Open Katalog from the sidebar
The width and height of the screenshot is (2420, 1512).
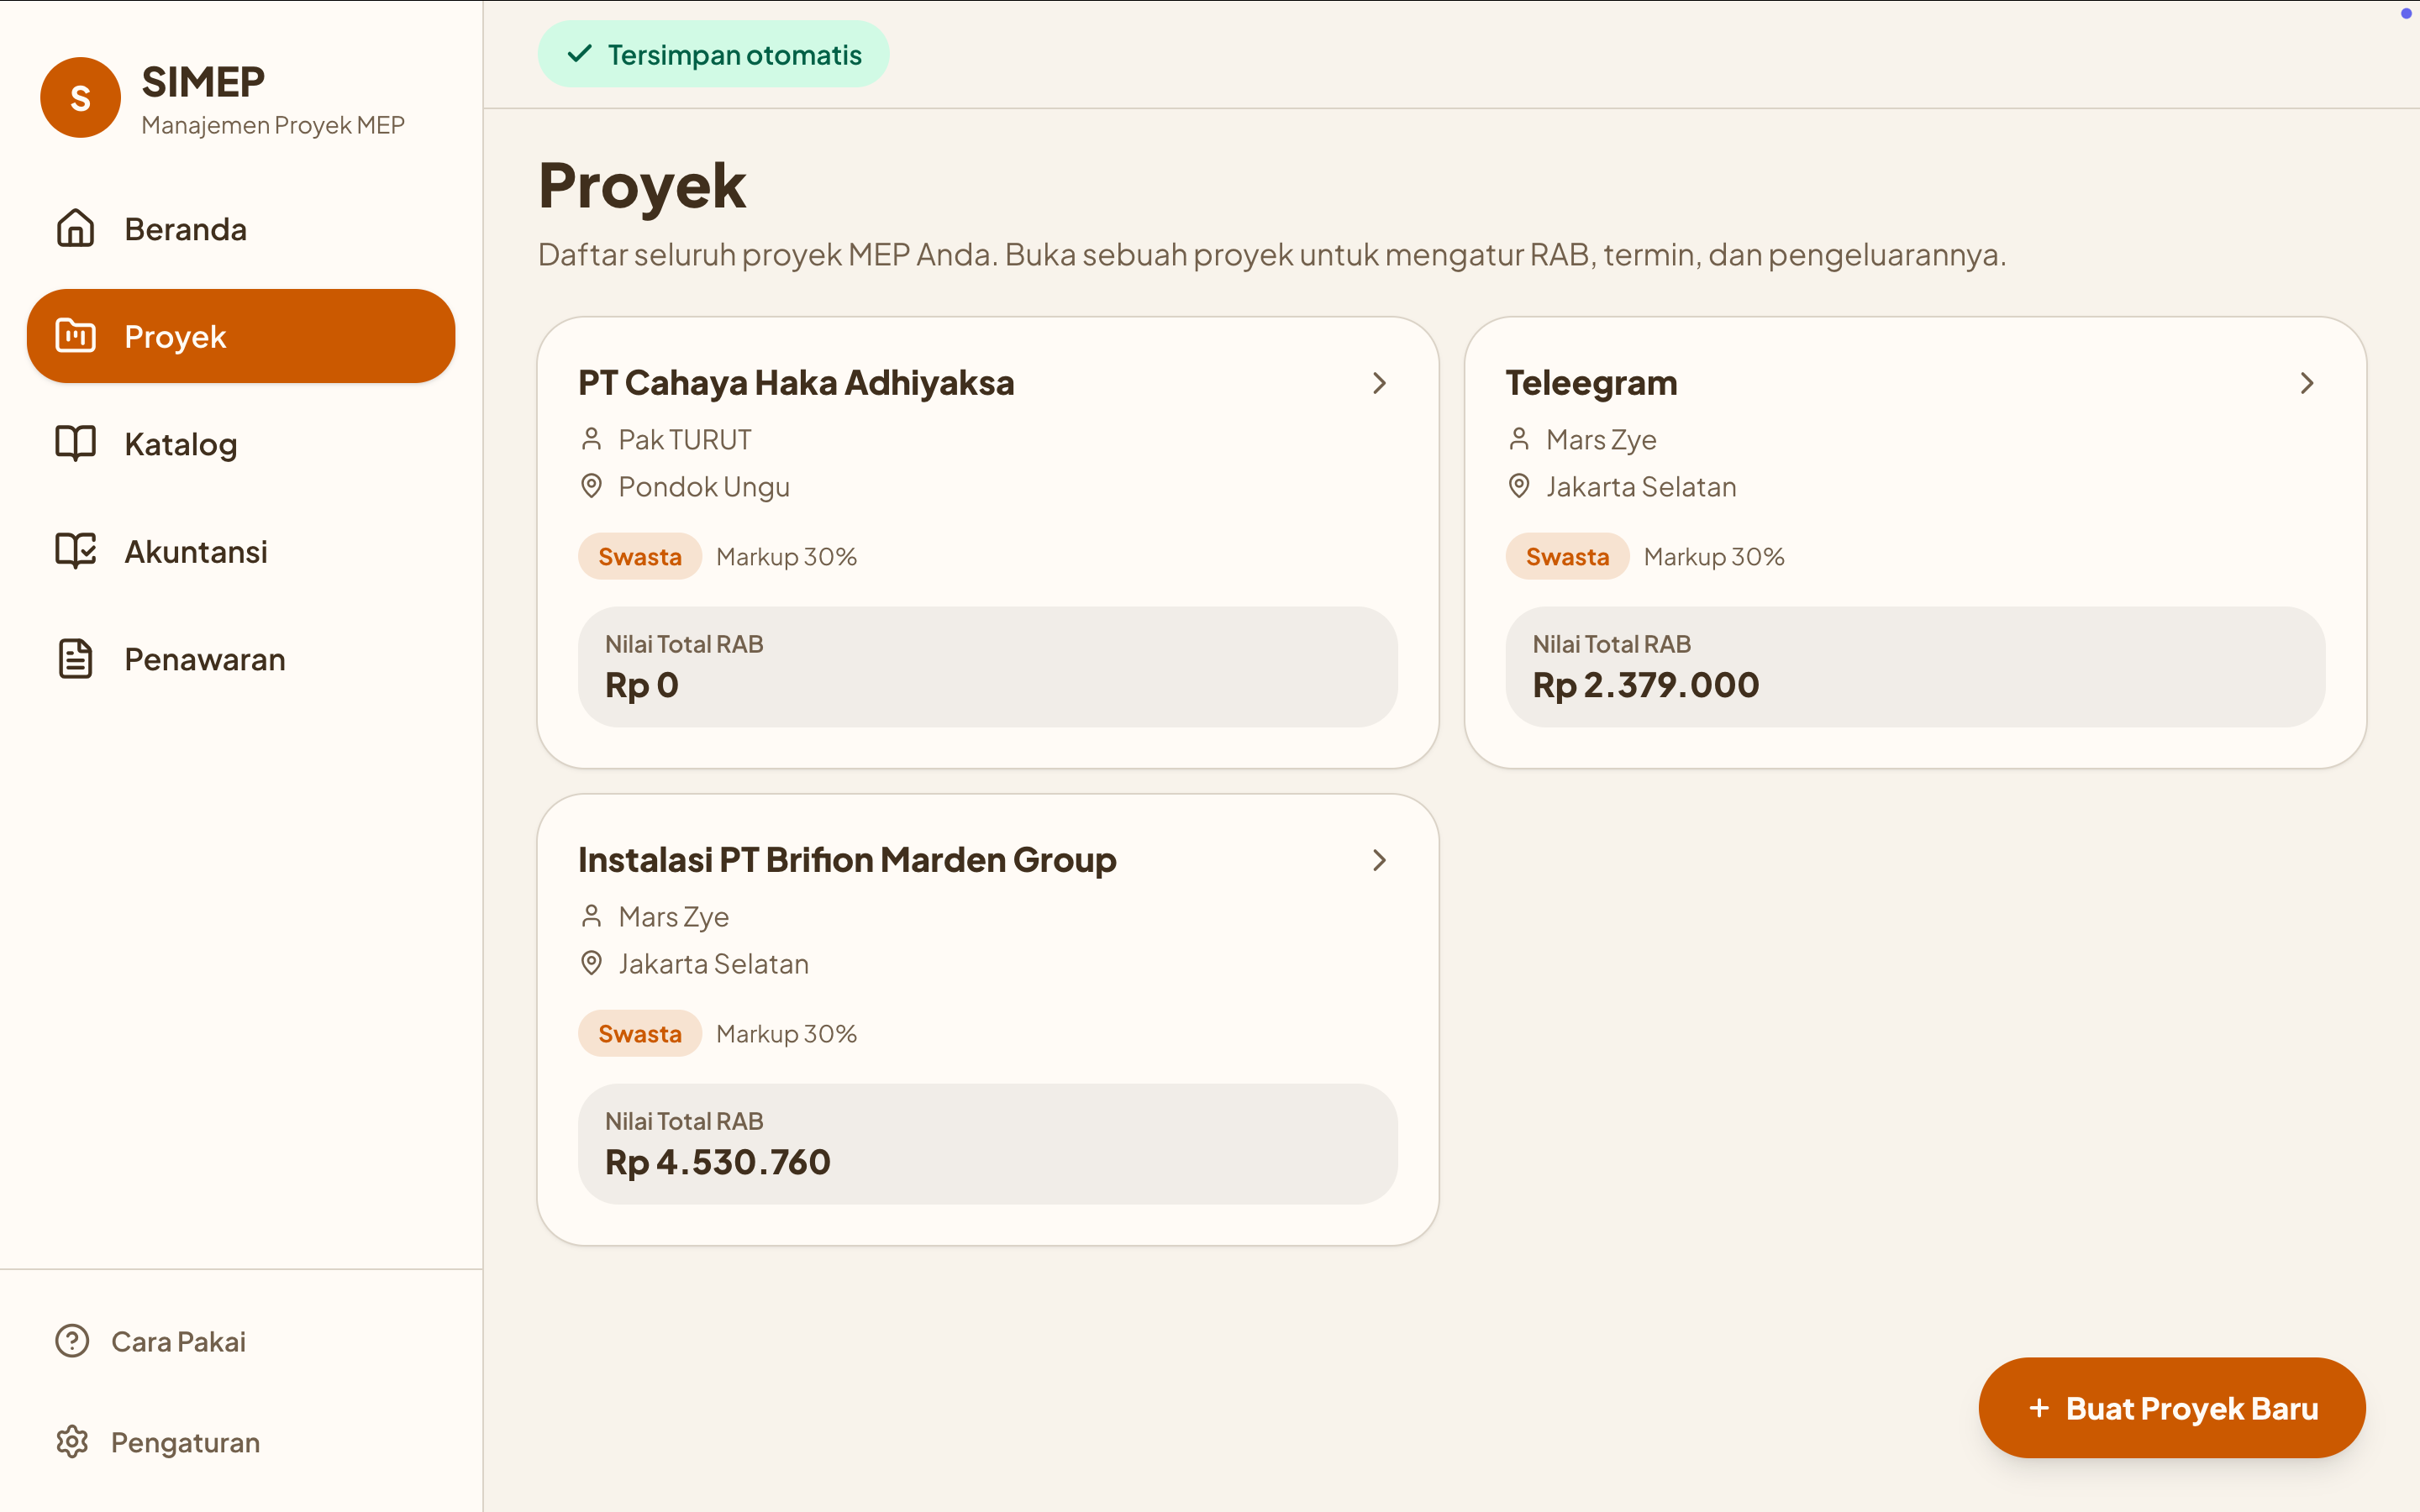click(x=241, y=443)
